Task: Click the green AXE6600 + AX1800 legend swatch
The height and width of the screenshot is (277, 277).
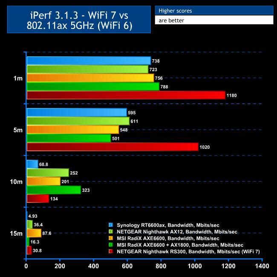Action: (111, 245)
